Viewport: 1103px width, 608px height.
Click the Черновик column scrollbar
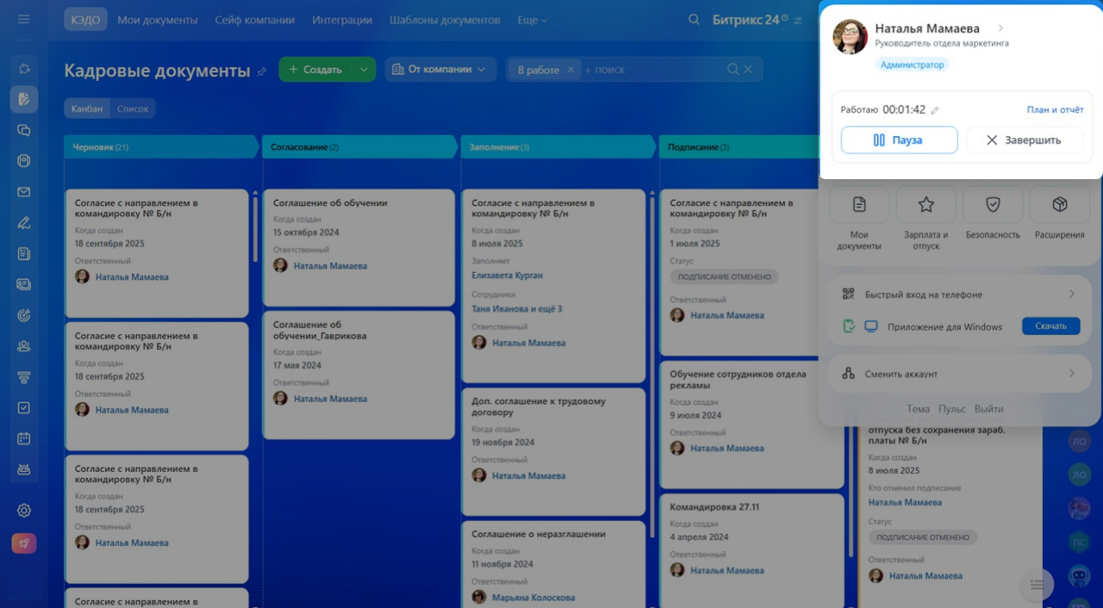coord(255,229)
